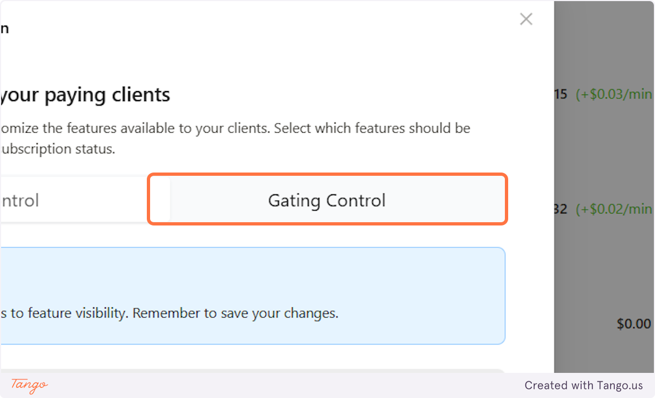The width and height of the screenshot is (655, 398).
Task: Click the feature customization description text
Action: coord(235,128)
